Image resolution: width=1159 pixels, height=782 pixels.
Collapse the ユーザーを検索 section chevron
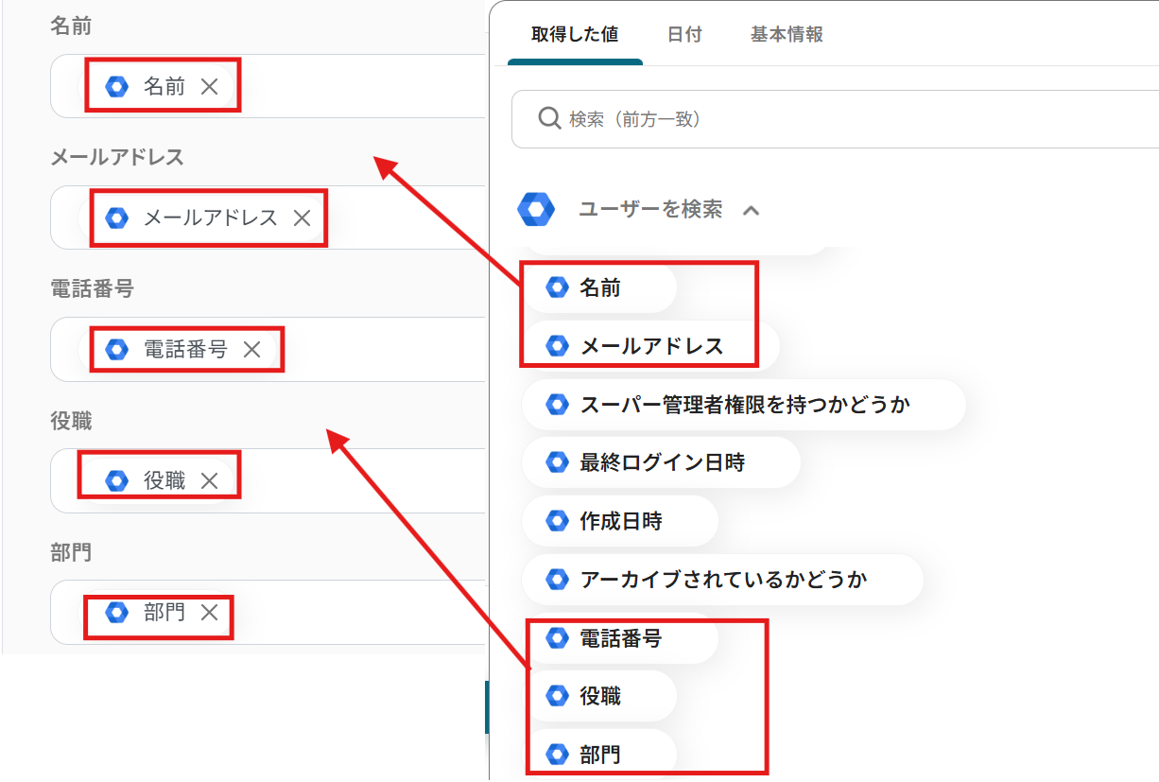(751, 210)
